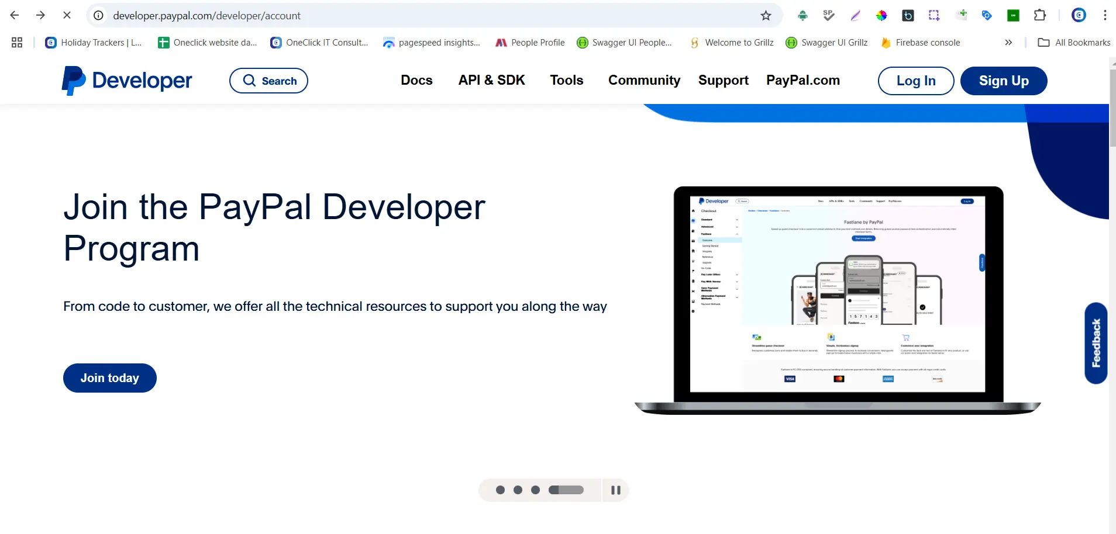
Task: Select the third carousel dot
Action: [535, 490]
